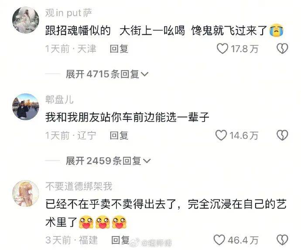This screenshot has height=250, width=301.
Task: Open username 观in put萨 profile
Action: (69, 13)
